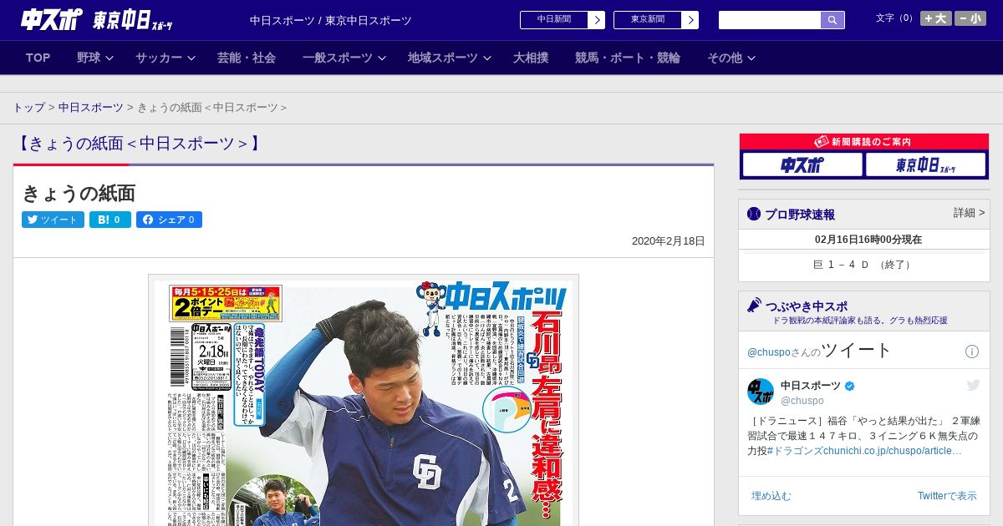Click 2020年2月18日 date text

tap(669, 241)
